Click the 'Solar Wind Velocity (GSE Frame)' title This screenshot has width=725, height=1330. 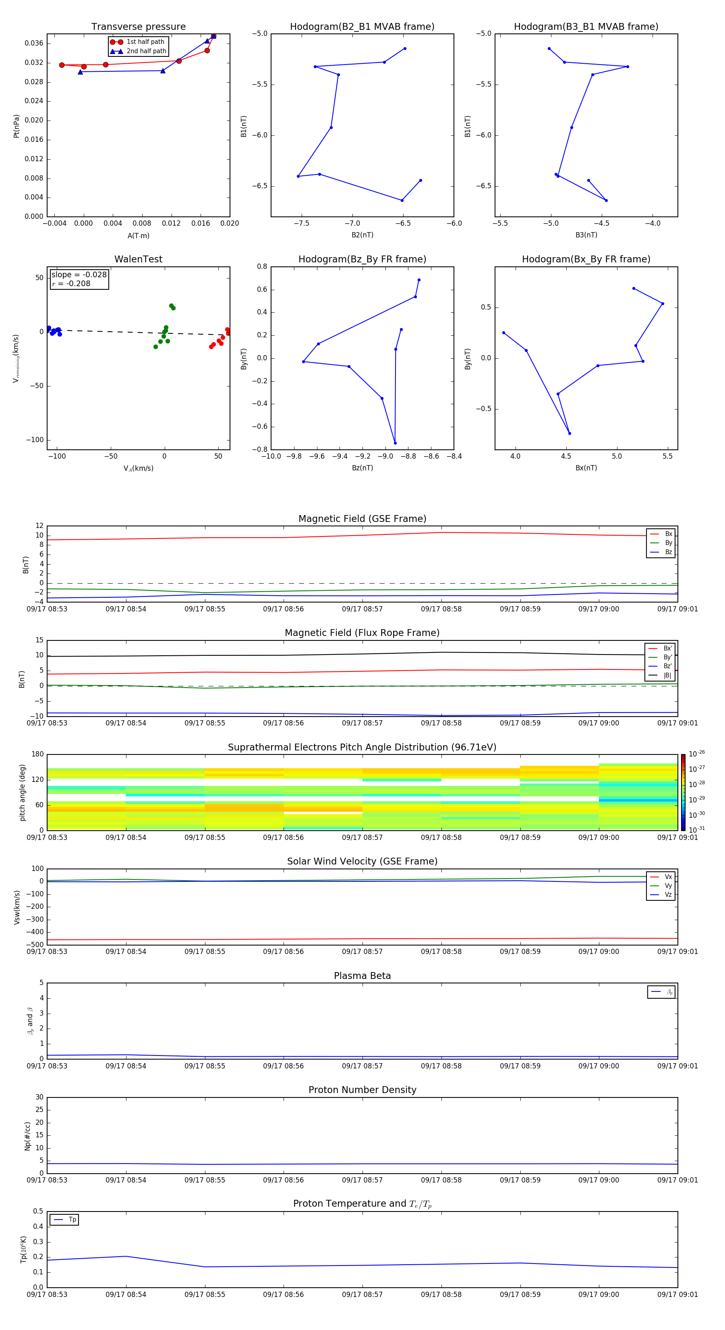click(x=362, y=862)
